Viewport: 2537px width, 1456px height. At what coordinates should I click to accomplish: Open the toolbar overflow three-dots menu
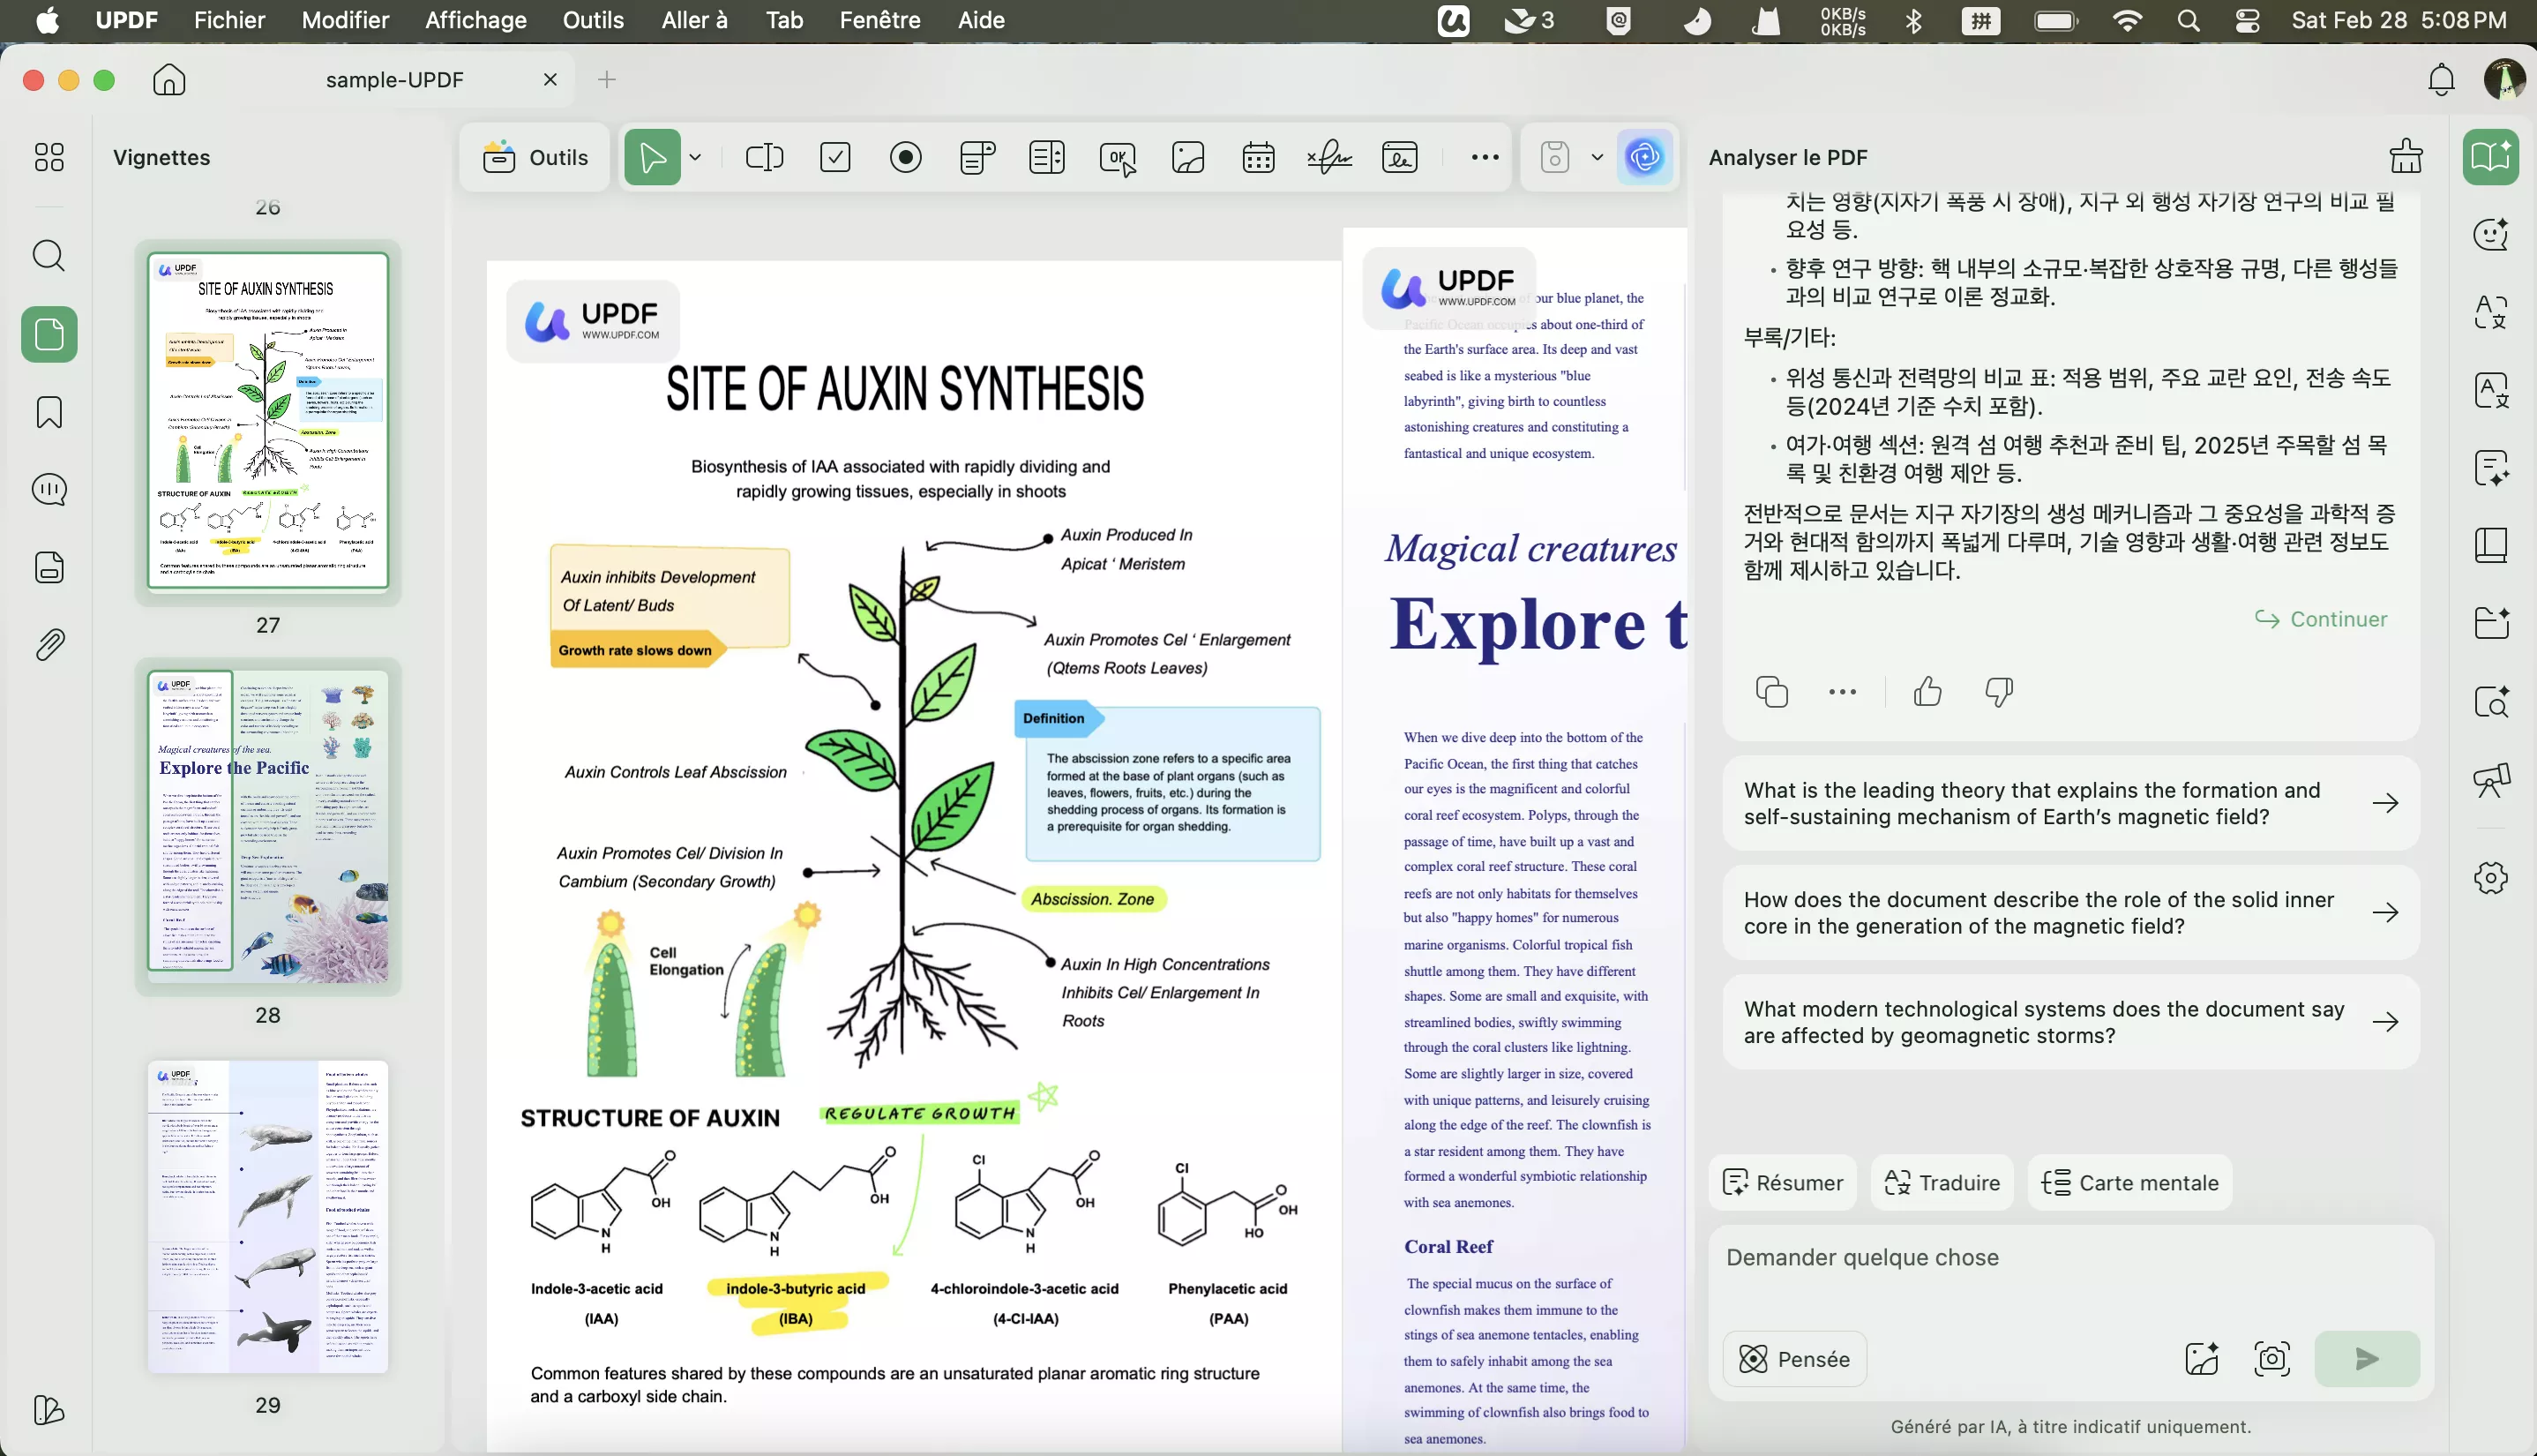[x=1485, y=157]
